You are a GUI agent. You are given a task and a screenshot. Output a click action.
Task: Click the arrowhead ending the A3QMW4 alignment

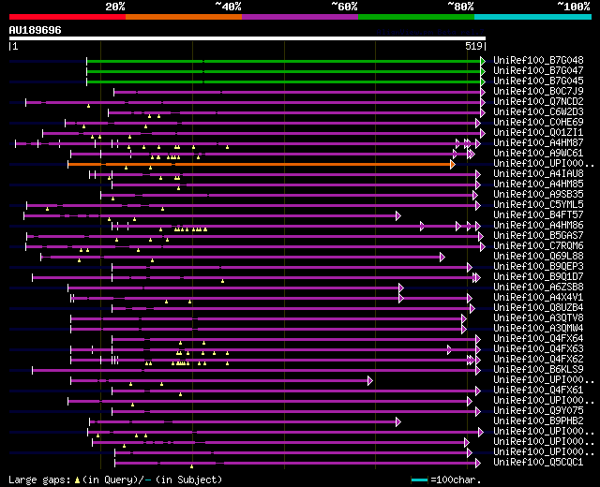click(x=464, y=329)
